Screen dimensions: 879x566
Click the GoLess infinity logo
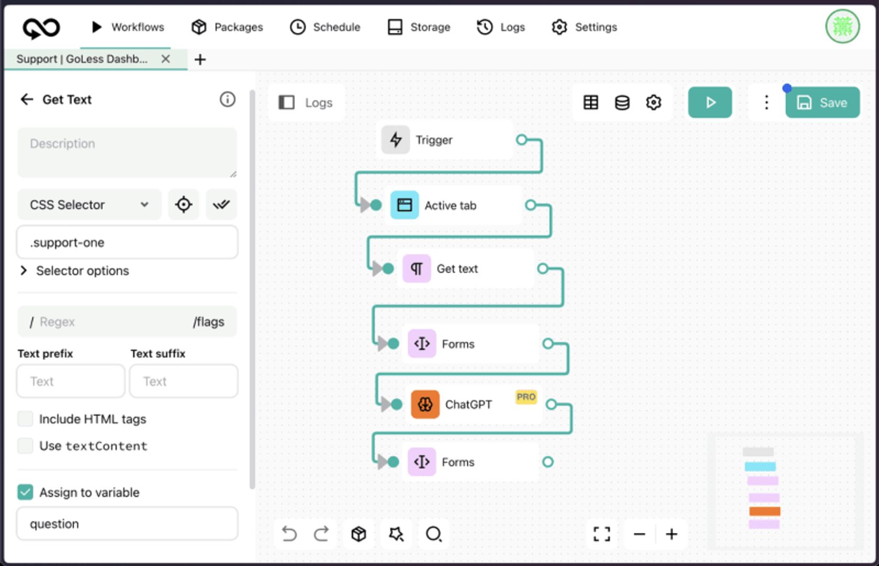[41, 27]
